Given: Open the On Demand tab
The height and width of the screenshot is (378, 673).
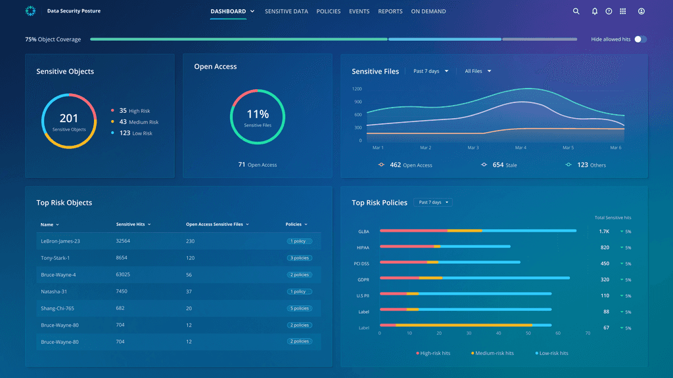Looking at the screenshot, I should [x=429, y=12].
